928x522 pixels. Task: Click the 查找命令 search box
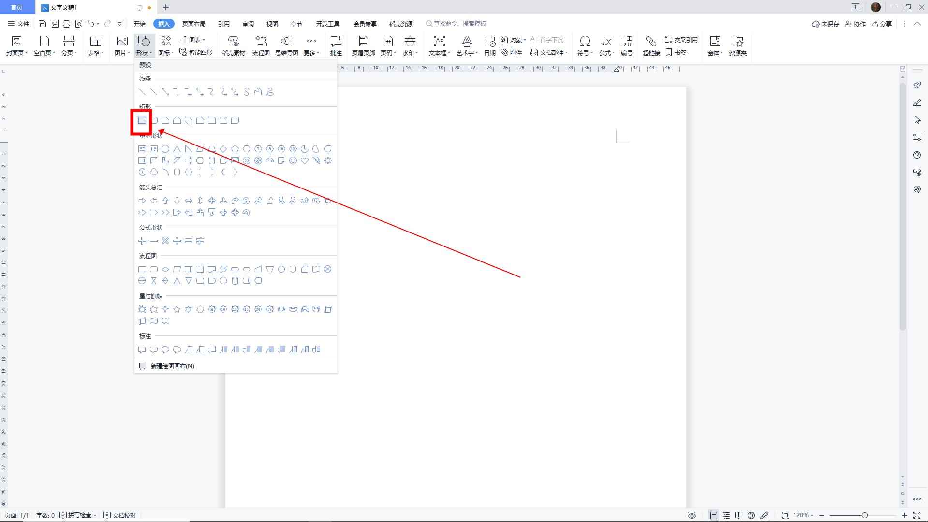459,24
